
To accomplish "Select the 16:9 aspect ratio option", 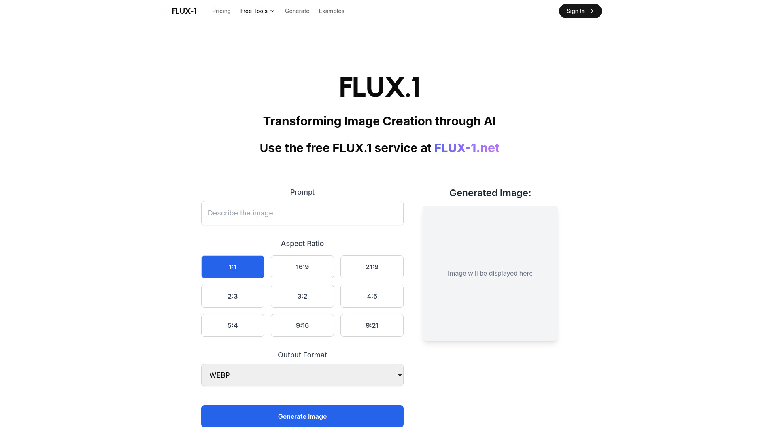I will pyautogui.click(x=302, y=266).
